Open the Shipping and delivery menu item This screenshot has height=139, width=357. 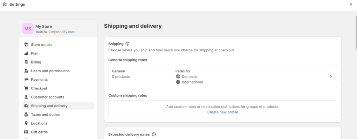tap(58, 106)
